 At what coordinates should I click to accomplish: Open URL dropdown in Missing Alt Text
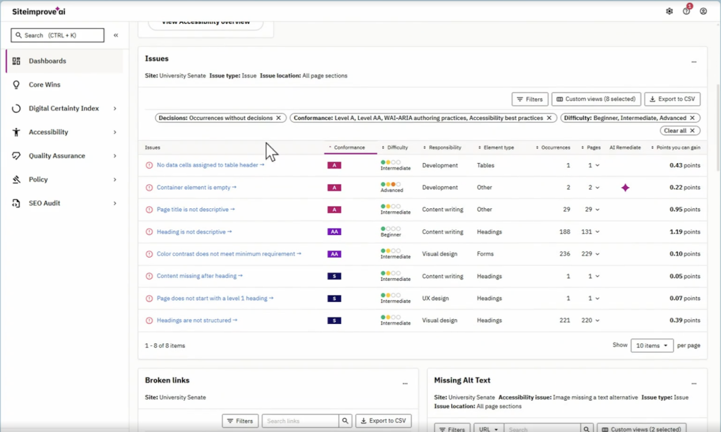click(489, 428)
